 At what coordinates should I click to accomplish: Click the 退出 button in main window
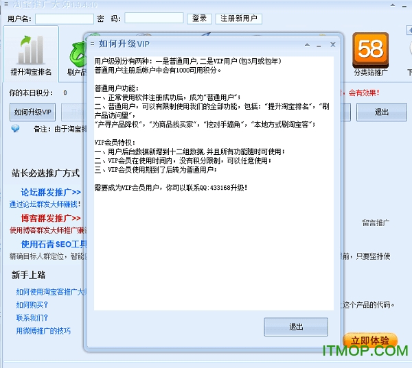point(382,112)
